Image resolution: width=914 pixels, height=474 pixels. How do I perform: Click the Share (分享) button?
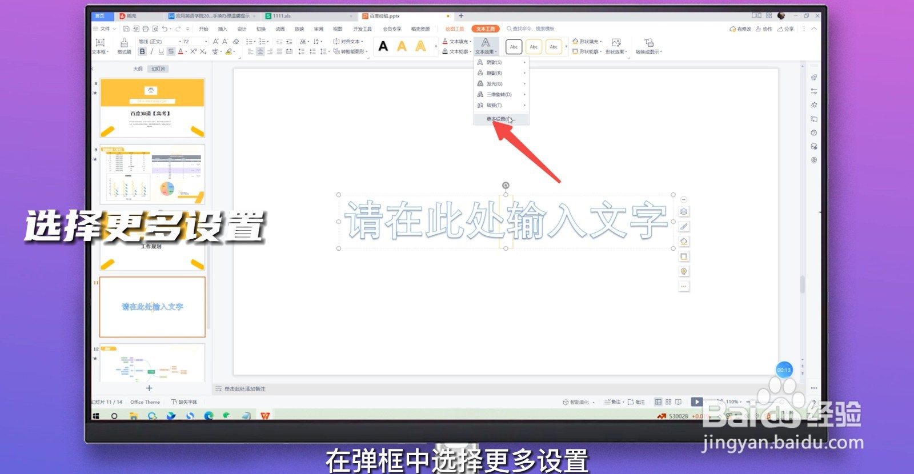[785, 29]
